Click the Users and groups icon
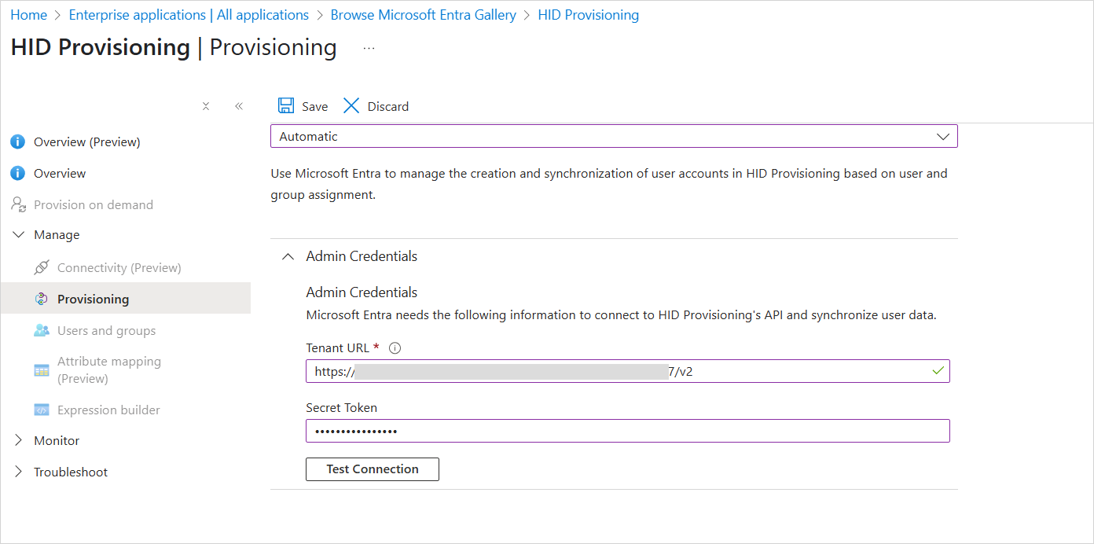The image size is (1094, 544). (x=42, y=330)
